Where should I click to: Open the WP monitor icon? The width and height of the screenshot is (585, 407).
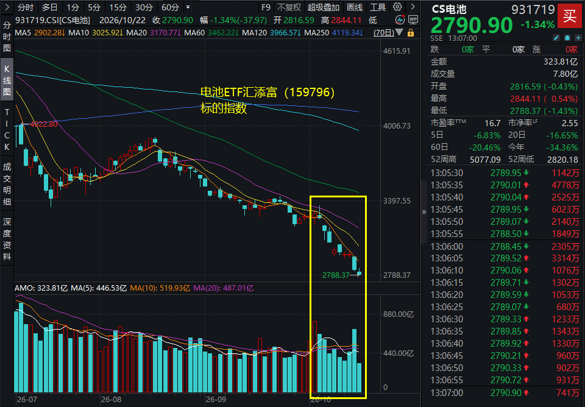pyautogui.click(x=413, y=19)
